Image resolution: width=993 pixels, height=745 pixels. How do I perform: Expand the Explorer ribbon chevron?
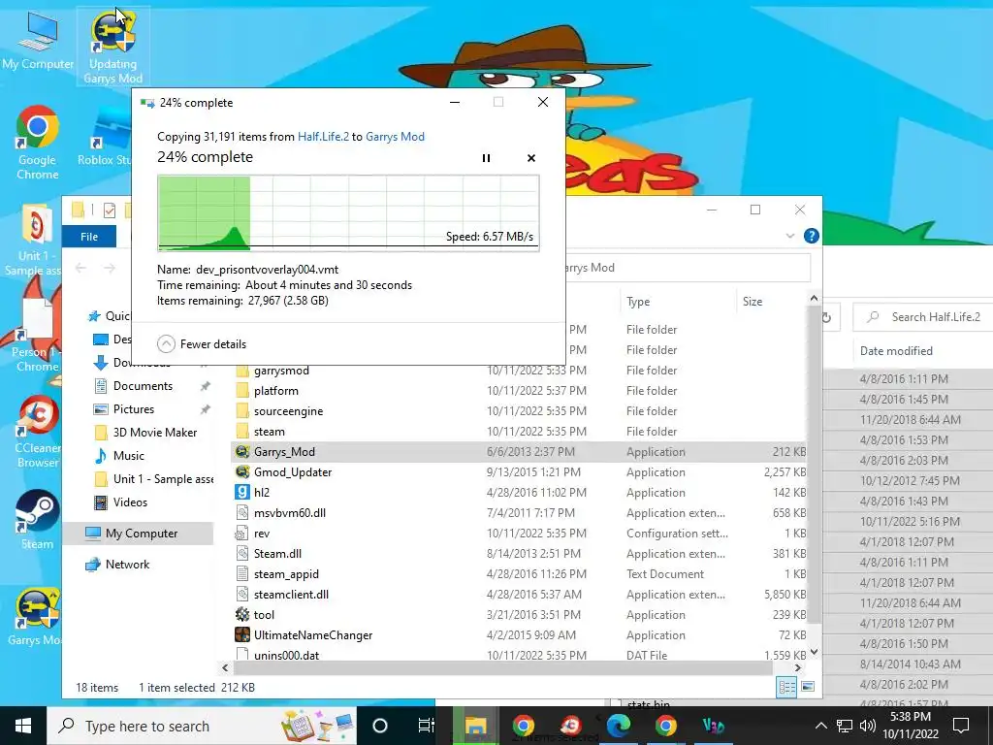tap(789, 237)
